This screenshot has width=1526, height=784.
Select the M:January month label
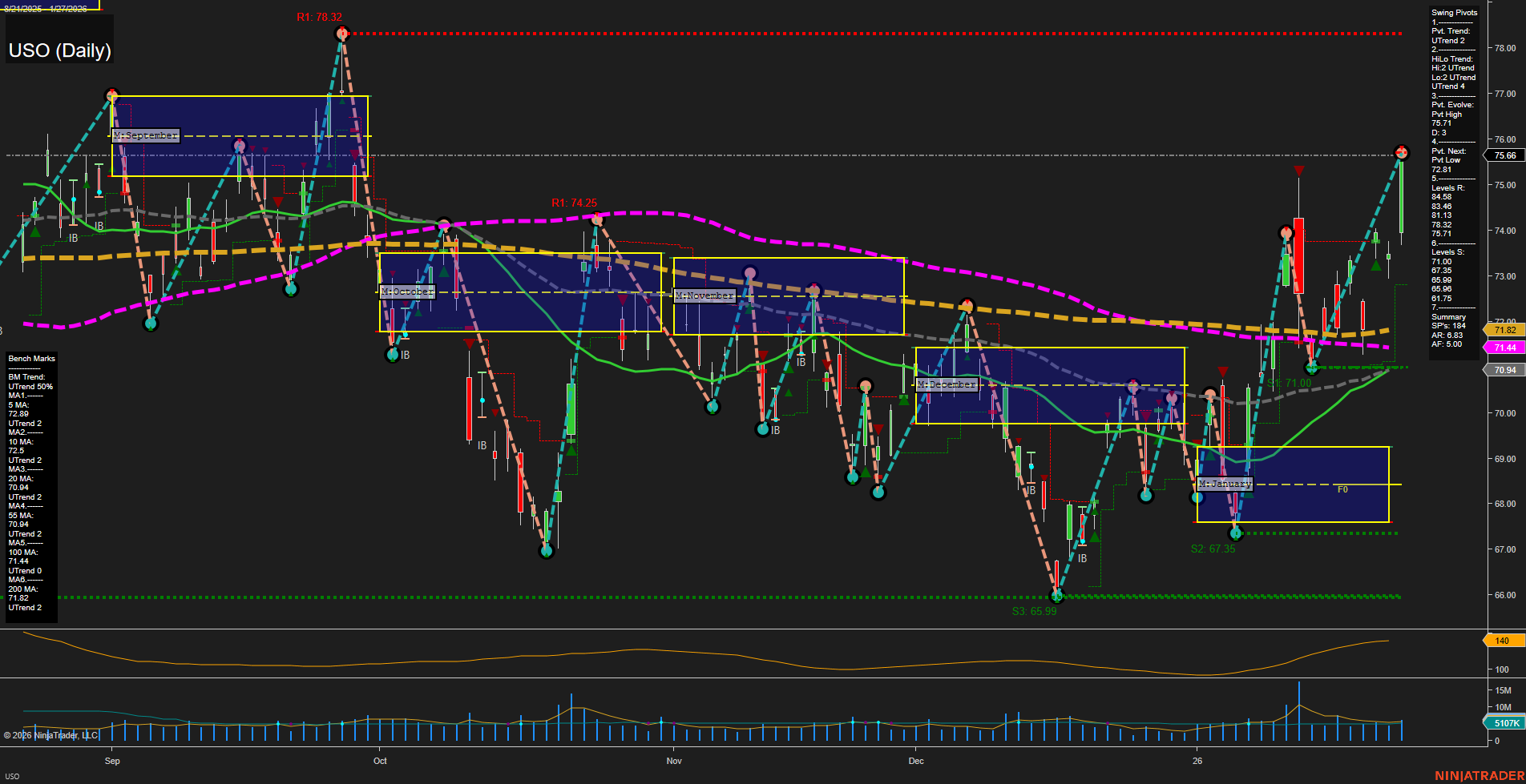coord(1224,484)
